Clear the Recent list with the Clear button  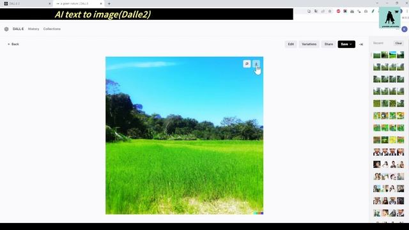point(398,43)
